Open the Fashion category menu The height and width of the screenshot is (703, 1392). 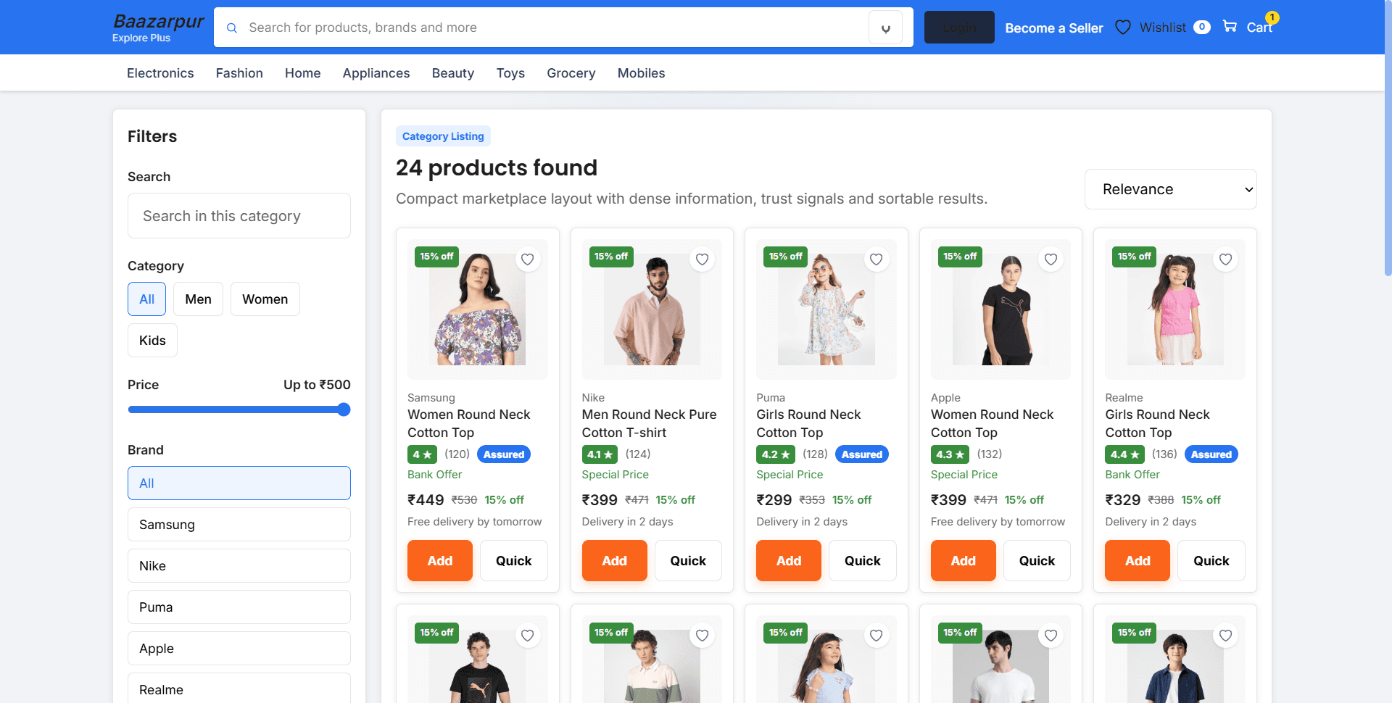pos(239,73)
